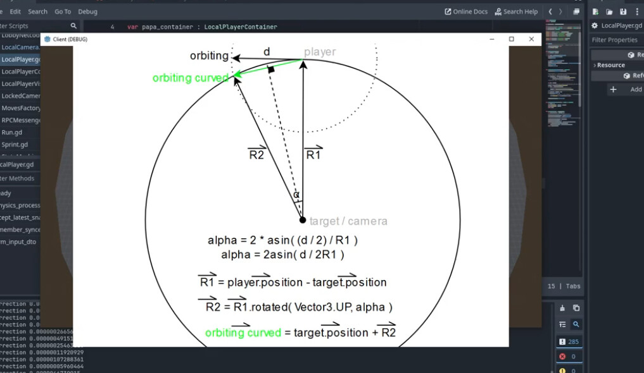Go to previous script with back arrow
The width and height of the screenshot is (644, 373).
(x=550, y=11)
